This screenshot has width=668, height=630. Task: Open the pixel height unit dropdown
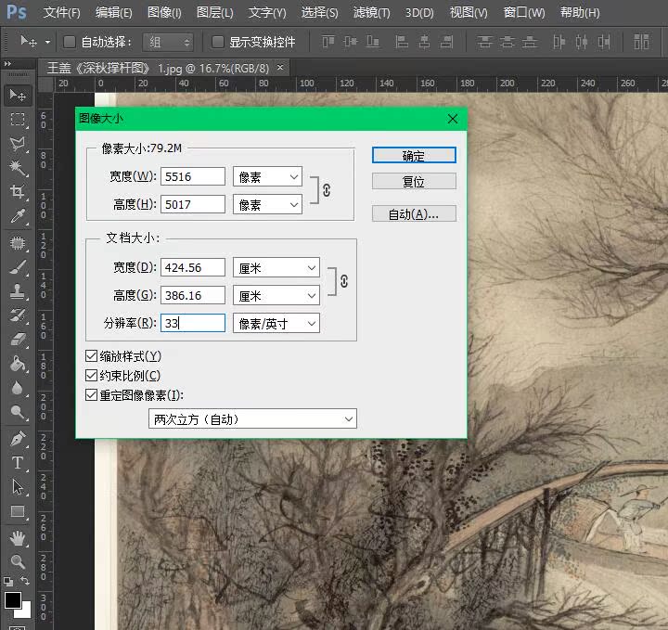tap(267, 204)
